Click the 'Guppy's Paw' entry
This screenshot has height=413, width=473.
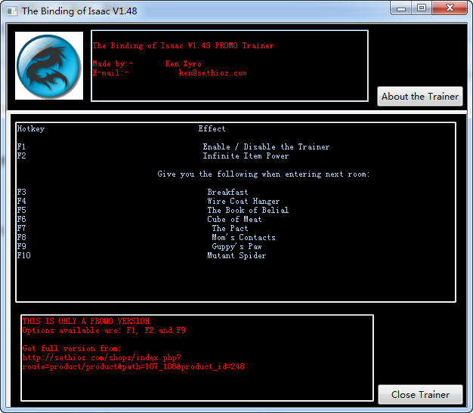[236, 247]
